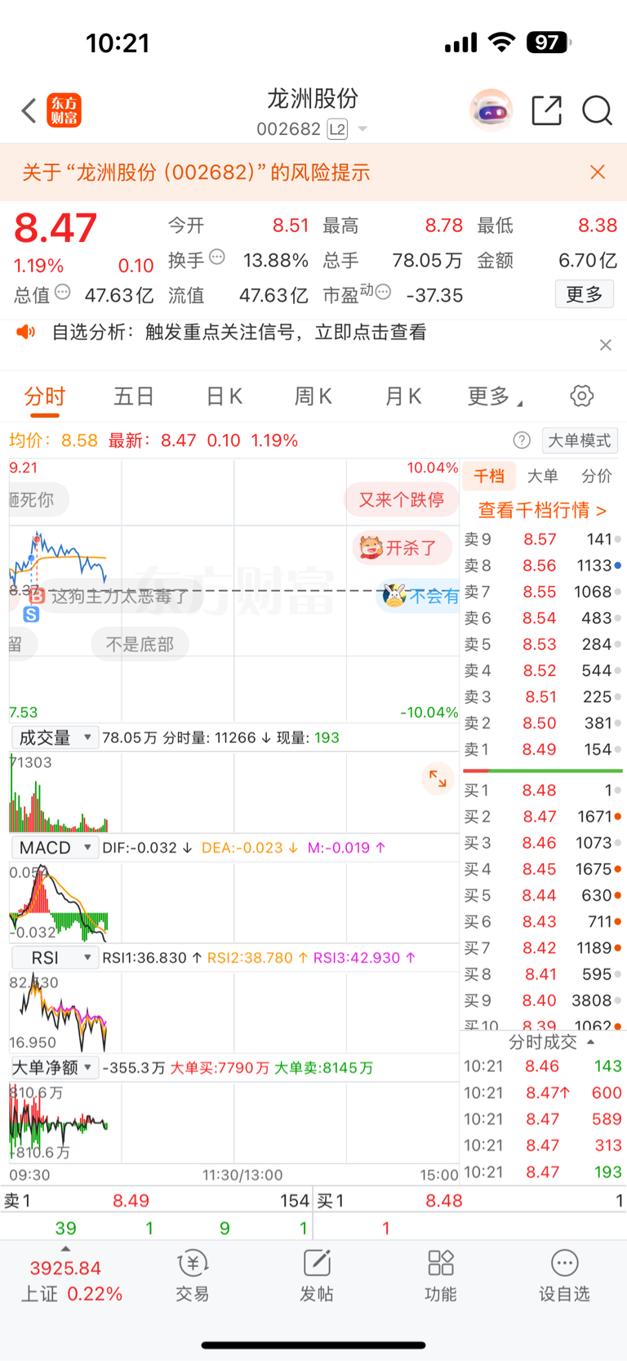
Task: Tap the back arrow icon
Action: [x=29, y=110]
